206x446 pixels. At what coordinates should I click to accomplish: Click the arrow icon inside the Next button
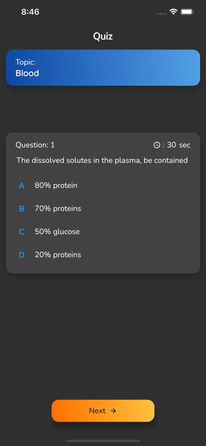tap(114, 411)
